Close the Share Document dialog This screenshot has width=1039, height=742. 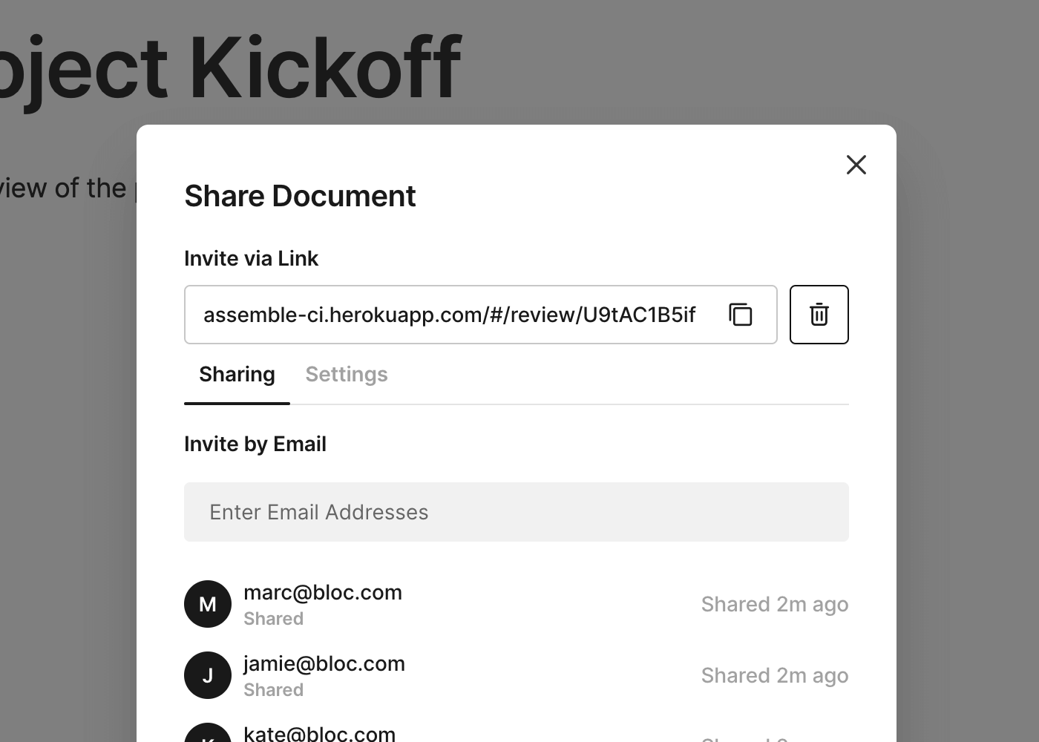(856, 165)
